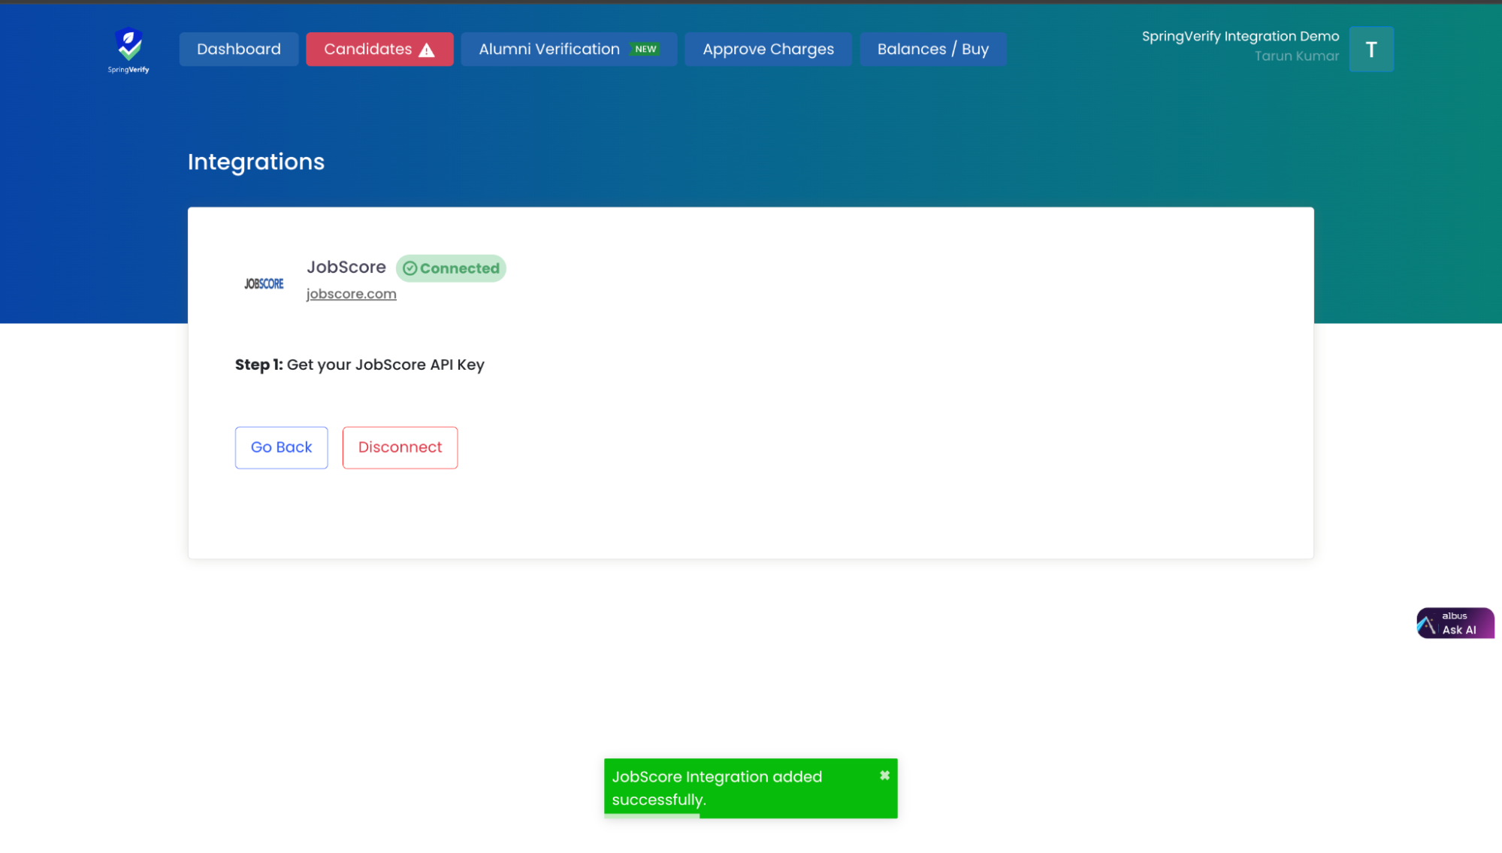Click the SpringVerify Integration Demo account name
The image size is (1502, 853).
[x=1240, y=36]
